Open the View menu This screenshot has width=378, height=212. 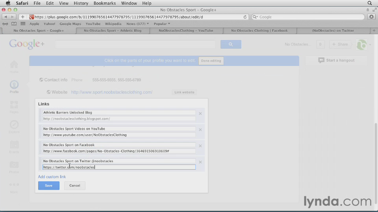click(64, 3)
